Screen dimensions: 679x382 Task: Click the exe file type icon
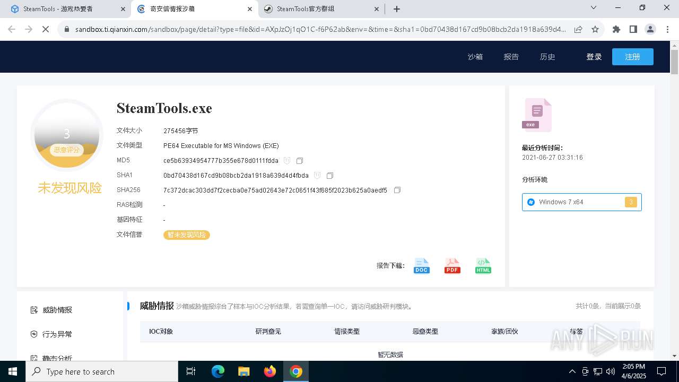click(x=537, y=115)
